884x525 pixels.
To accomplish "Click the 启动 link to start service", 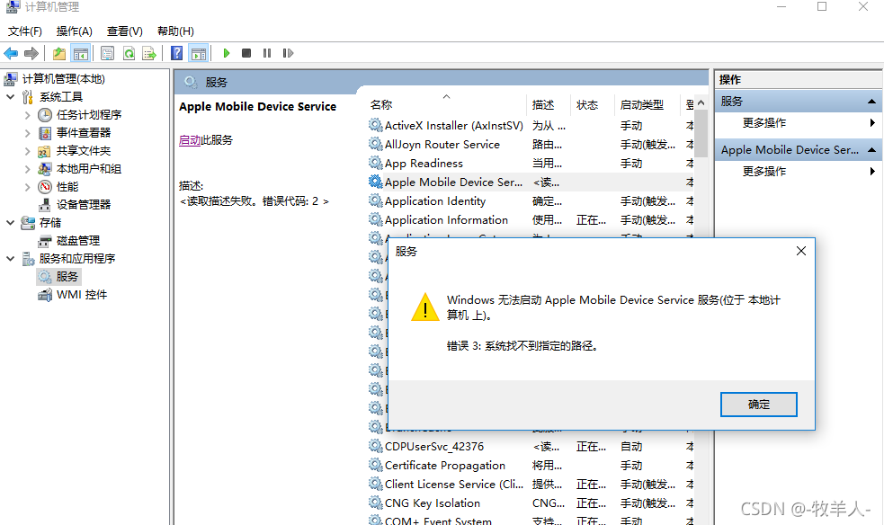I will 190,139.
